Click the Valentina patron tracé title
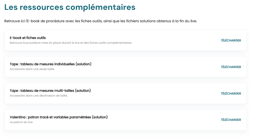This screenshot has width=255, height=138. click(59, 117)
